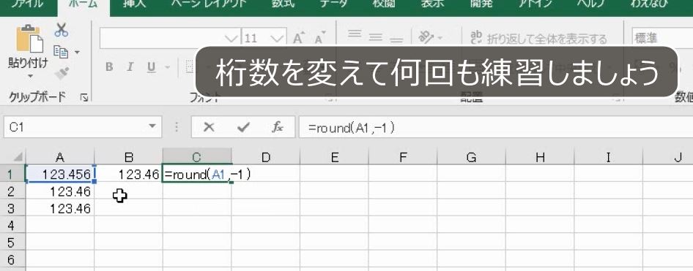The width and height of the screenshot is (693, 271).
Task: Click cell C1 with =round(A1,-1)
Action: [197, 175]
